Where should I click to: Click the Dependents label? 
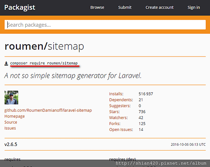coord(121,100)
